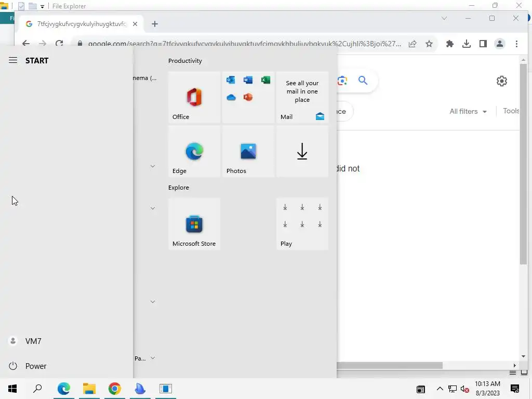Open the Chrome tab search chevron
The image size is (532, 399).
coord(444,18)
